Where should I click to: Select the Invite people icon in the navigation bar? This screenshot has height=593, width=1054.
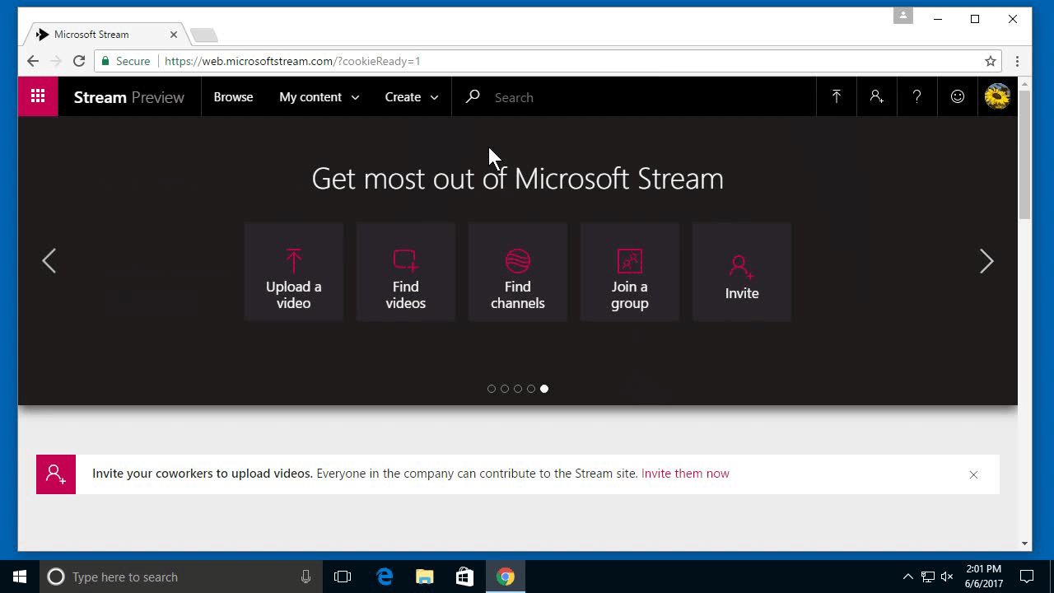tap(876, 96)
